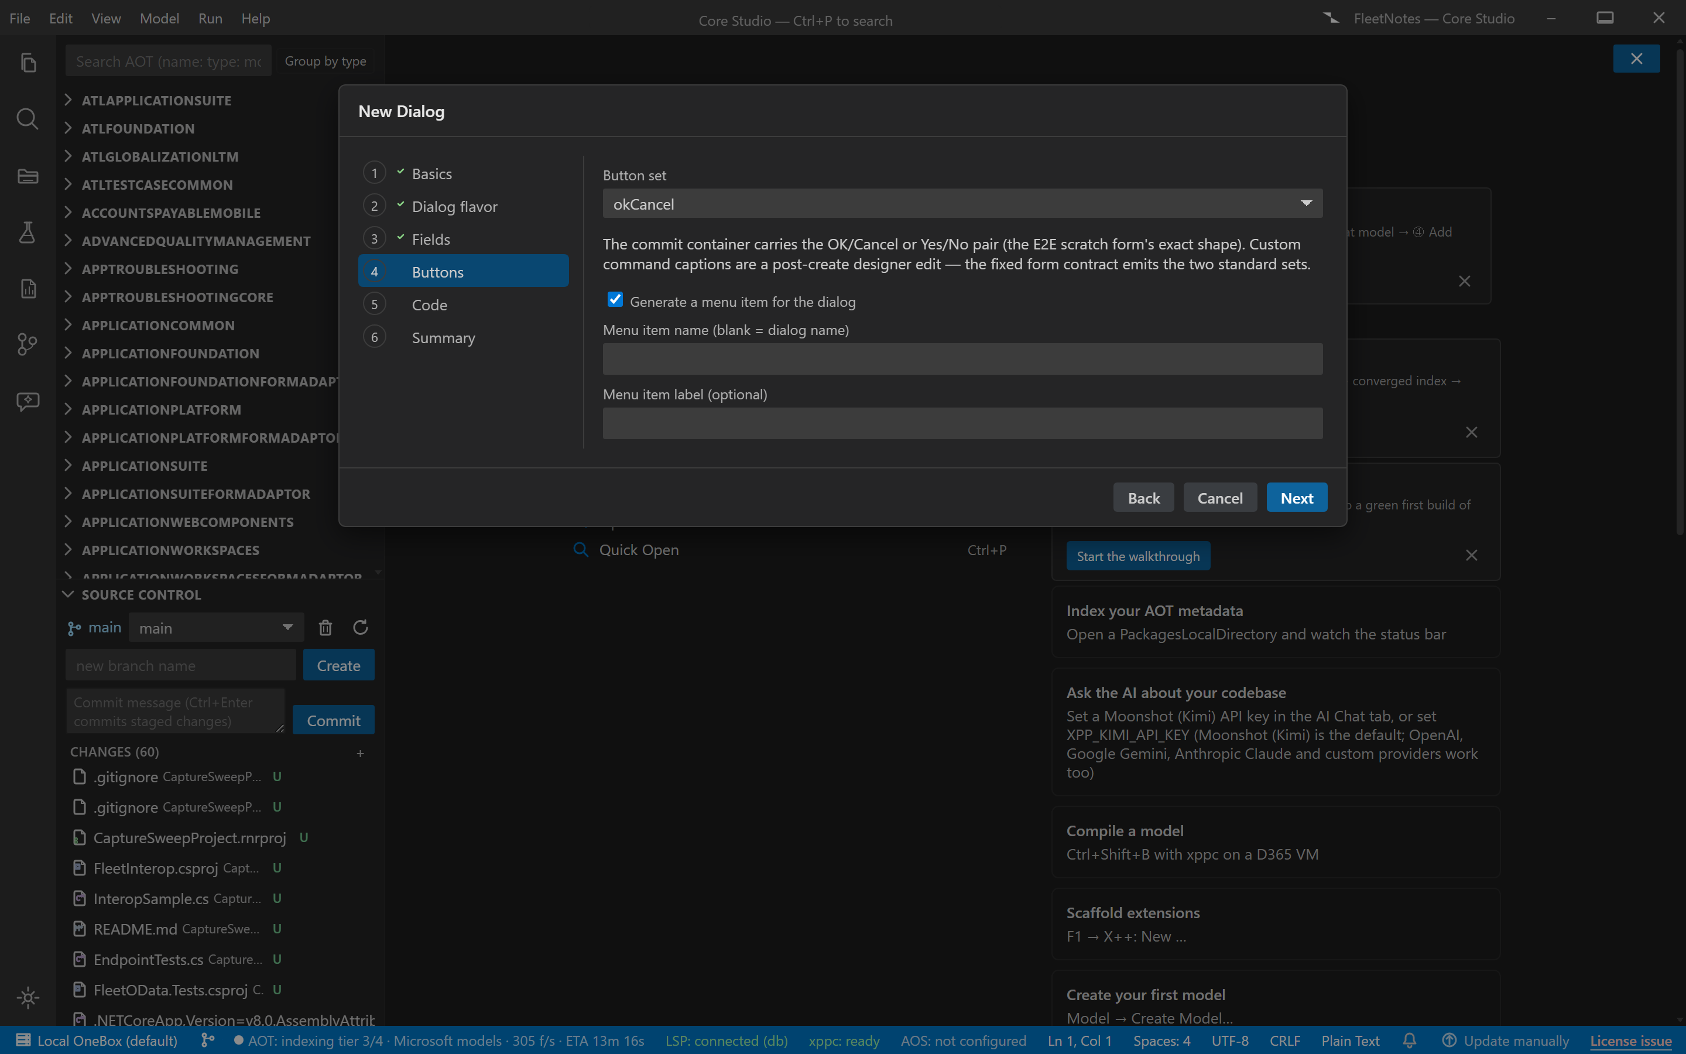
Task: Toggle the theme sun icon
Action: [28, 998]
